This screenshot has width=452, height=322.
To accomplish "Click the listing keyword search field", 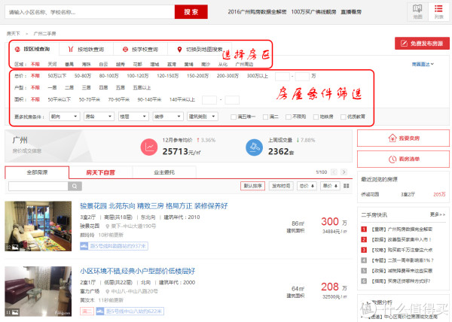I will coord(38,186).
